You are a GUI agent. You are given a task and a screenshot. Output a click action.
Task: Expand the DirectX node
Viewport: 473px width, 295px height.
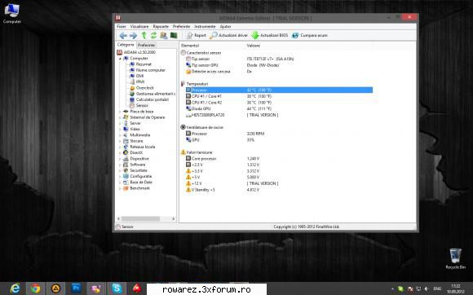[120, 153]
